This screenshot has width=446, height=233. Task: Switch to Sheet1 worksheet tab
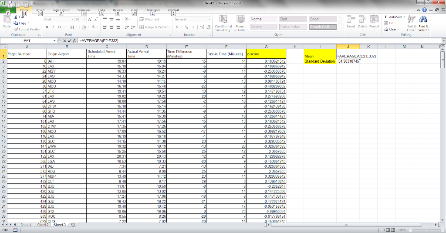click(x=26, y=225)
